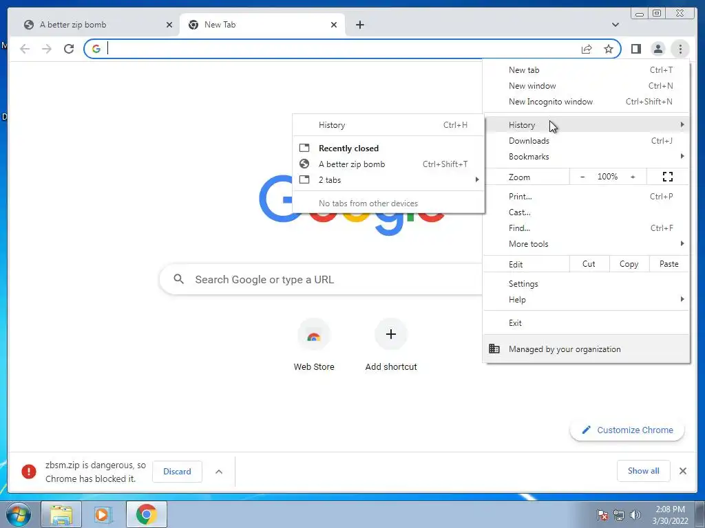Click Exit in the Chrome menu
The height and width of the screenshot is (528, 705).
coord(587,323)
